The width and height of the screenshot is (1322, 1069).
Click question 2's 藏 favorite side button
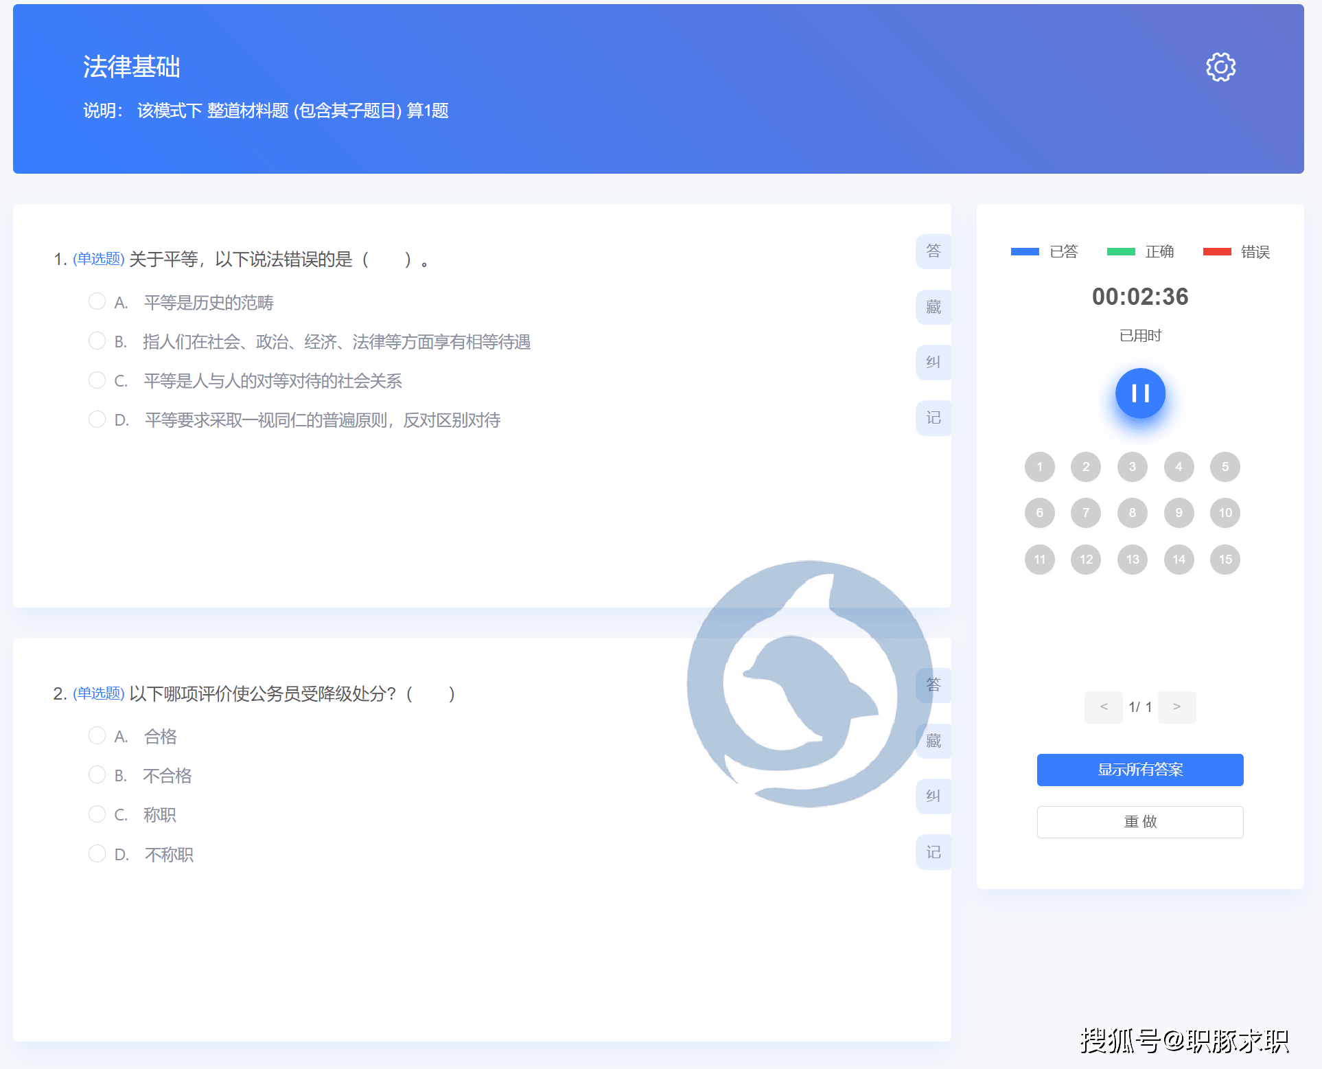933,741
